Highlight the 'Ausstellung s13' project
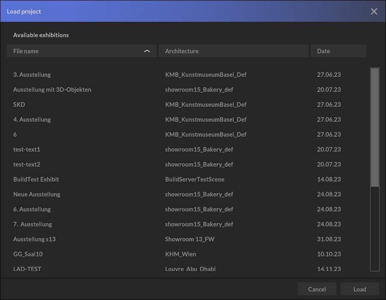The height and width of the screenshot is (300, 386). 35,239
